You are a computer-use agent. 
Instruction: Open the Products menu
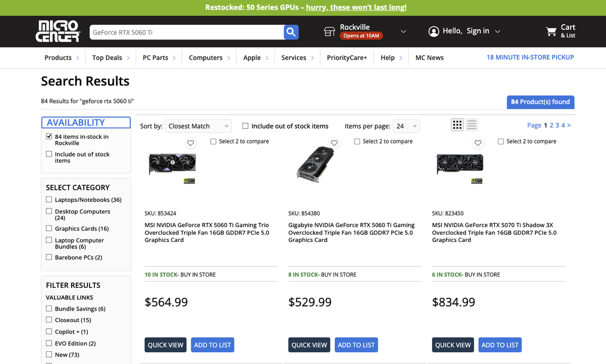(x=62, y=58)
